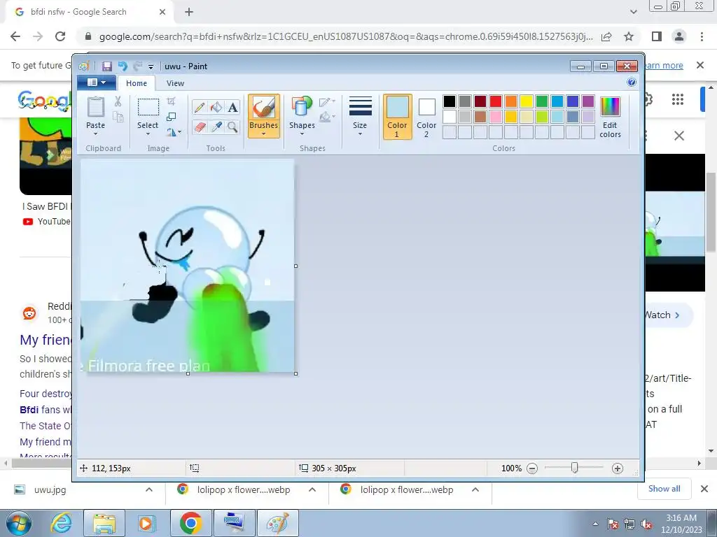Click the zoom in plus button

click(x=618, y=468)
